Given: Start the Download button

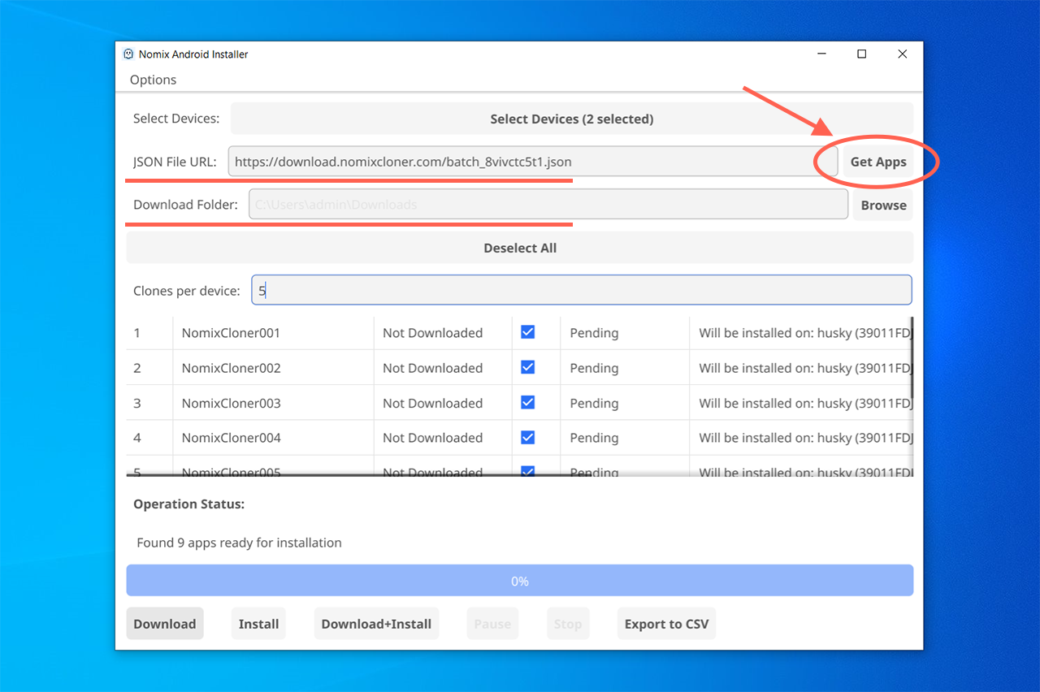Looking at the screenshot, I should click(165, 624).
